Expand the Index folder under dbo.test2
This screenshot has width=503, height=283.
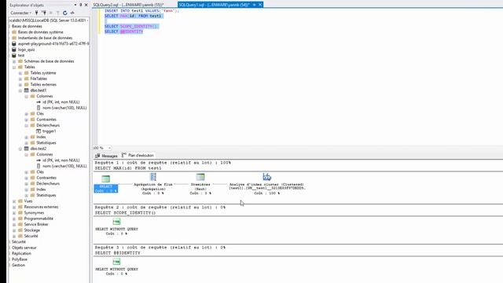point(26,189)
